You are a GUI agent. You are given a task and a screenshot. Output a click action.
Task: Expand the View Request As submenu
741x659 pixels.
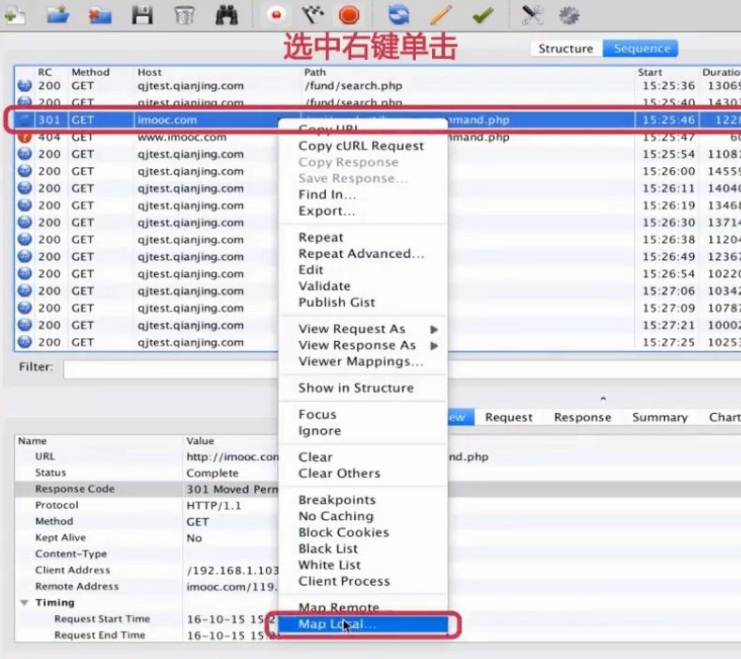363,329
